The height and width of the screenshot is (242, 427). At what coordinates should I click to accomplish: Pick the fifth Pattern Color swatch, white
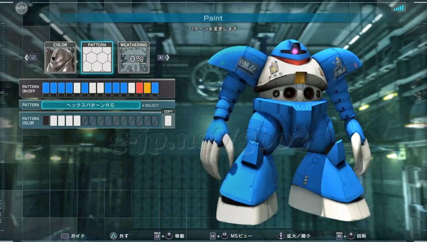click(77, 121)
